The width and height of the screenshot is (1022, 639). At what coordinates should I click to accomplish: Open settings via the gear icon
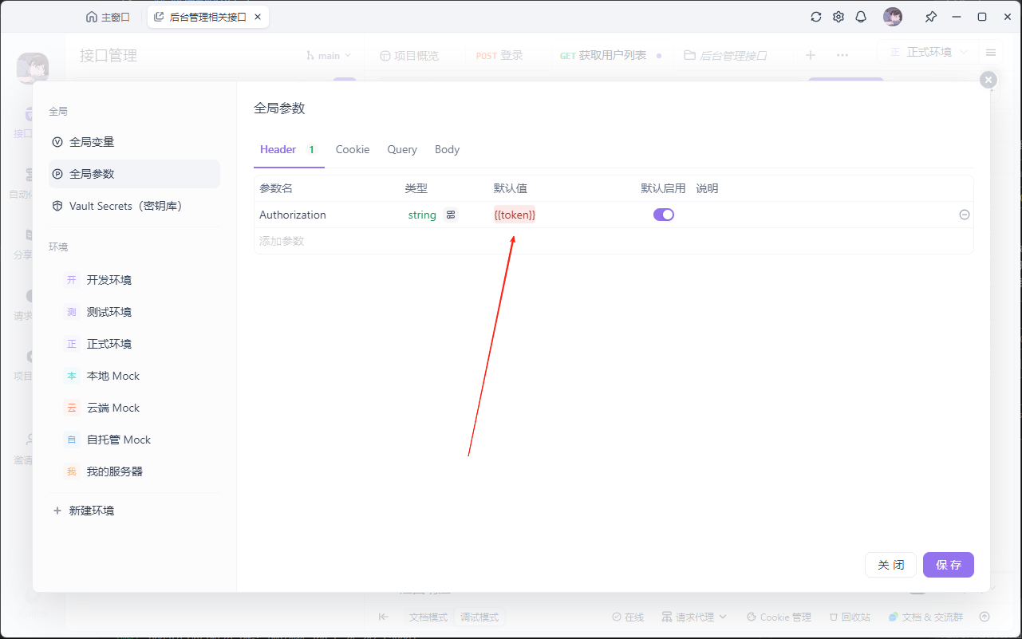pos(839,17)
